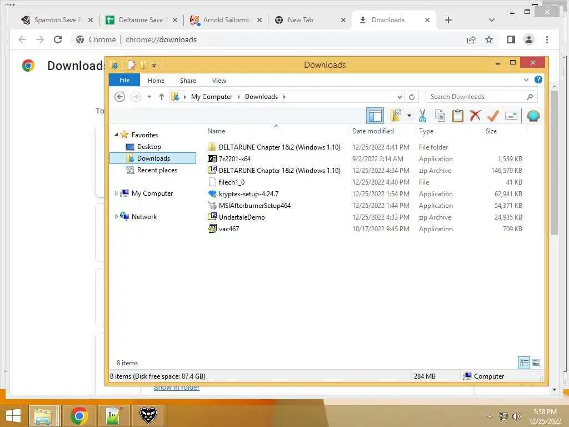Select Downloads in the Favorites sidebar

click(153, 158)
